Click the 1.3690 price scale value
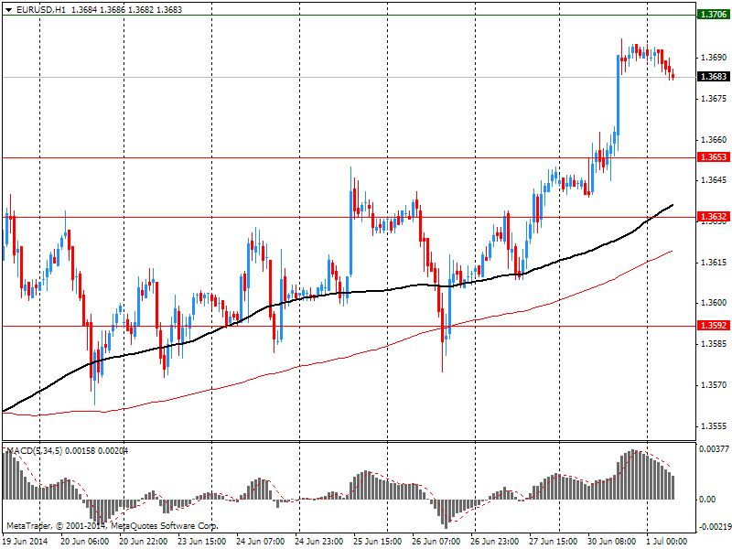The height and width of the screenshot is (549, 732). [714, 58]
